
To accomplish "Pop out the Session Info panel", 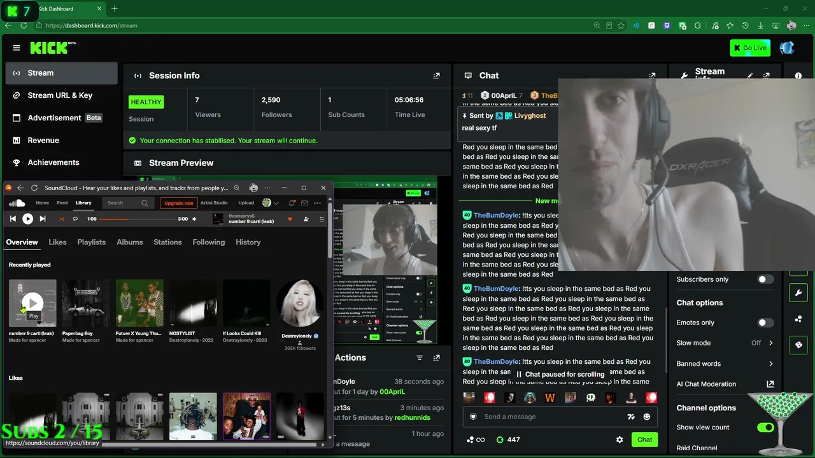I will [x=436, y=76].
